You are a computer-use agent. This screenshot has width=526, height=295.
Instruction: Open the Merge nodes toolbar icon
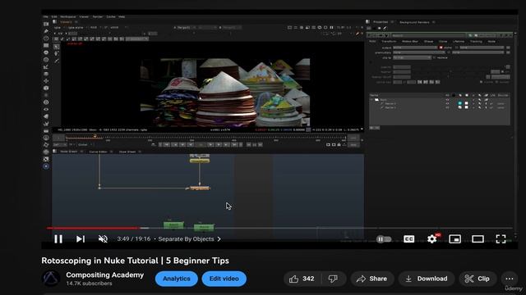46,74
